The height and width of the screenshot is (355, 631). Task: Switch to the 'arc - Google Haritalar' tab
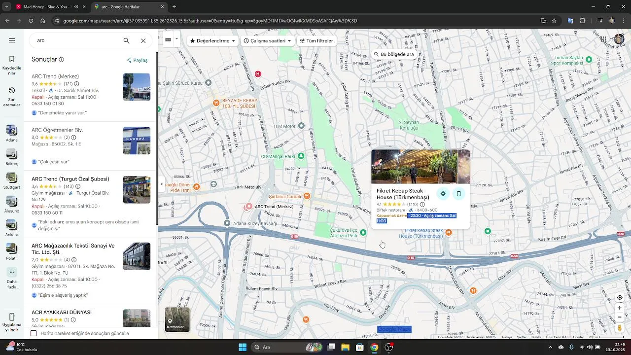(130, 7)
